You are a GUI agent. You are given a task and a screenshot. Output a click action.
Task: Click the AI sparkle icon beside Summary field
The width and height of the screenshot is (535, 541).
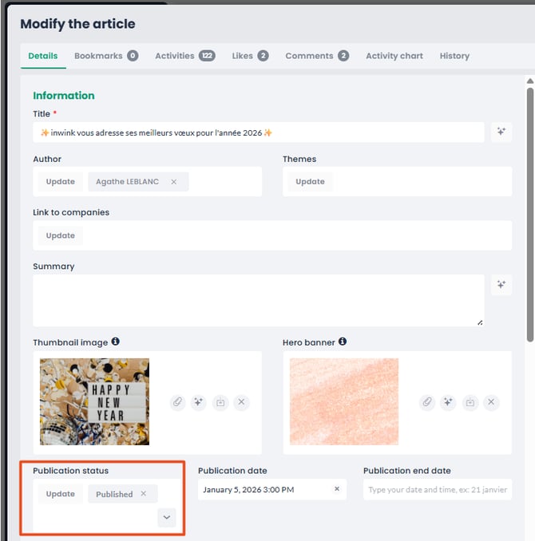coord(501,285)
